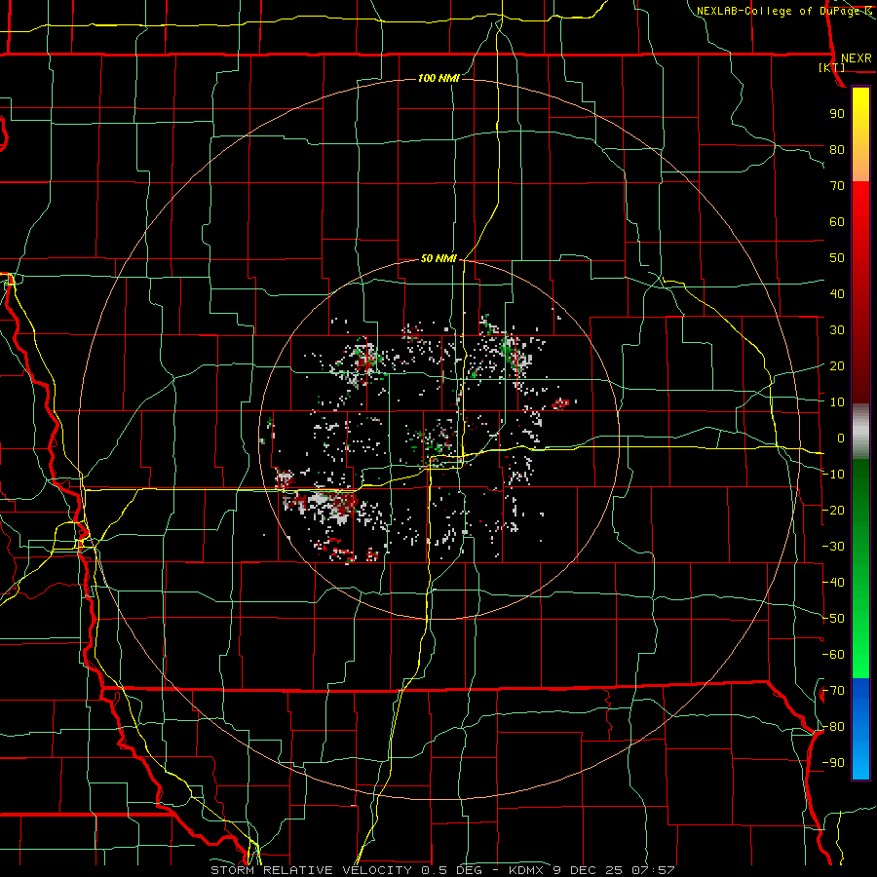877x877 pixels.
Task: Click the "100 NMI" range ring label
Action: [438, 78]
